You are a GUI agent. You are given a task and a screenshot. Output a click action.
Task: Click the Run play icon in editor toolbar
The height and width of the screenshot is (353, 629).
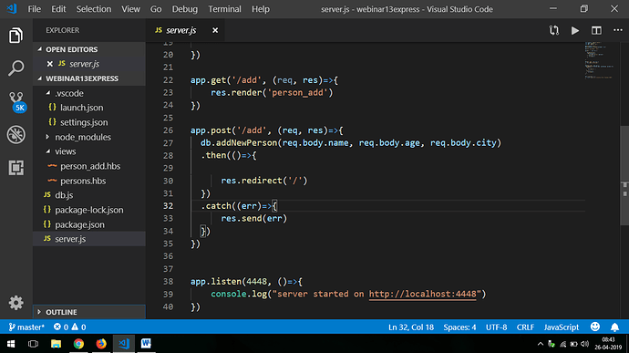(x=575, y=30)
